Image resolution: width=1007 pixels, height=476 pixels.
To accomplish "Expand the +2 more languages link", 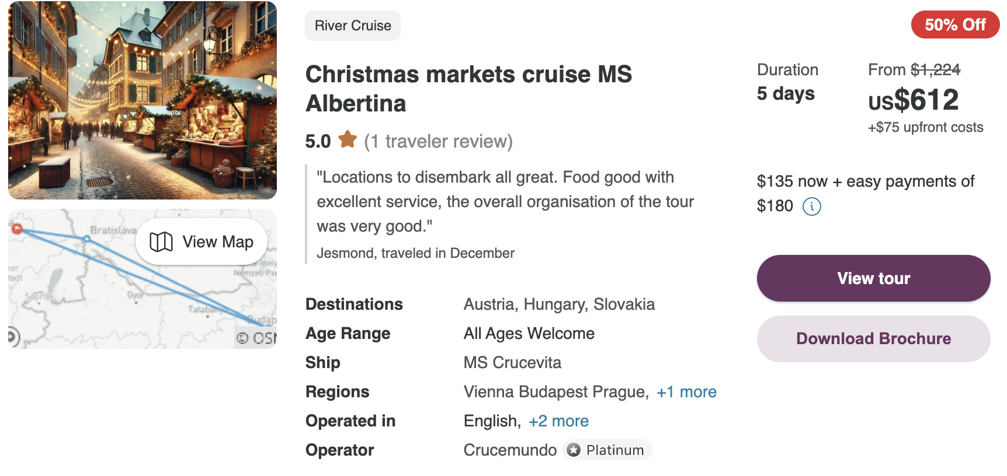I will pyautogui.click(x=558, y=421).
